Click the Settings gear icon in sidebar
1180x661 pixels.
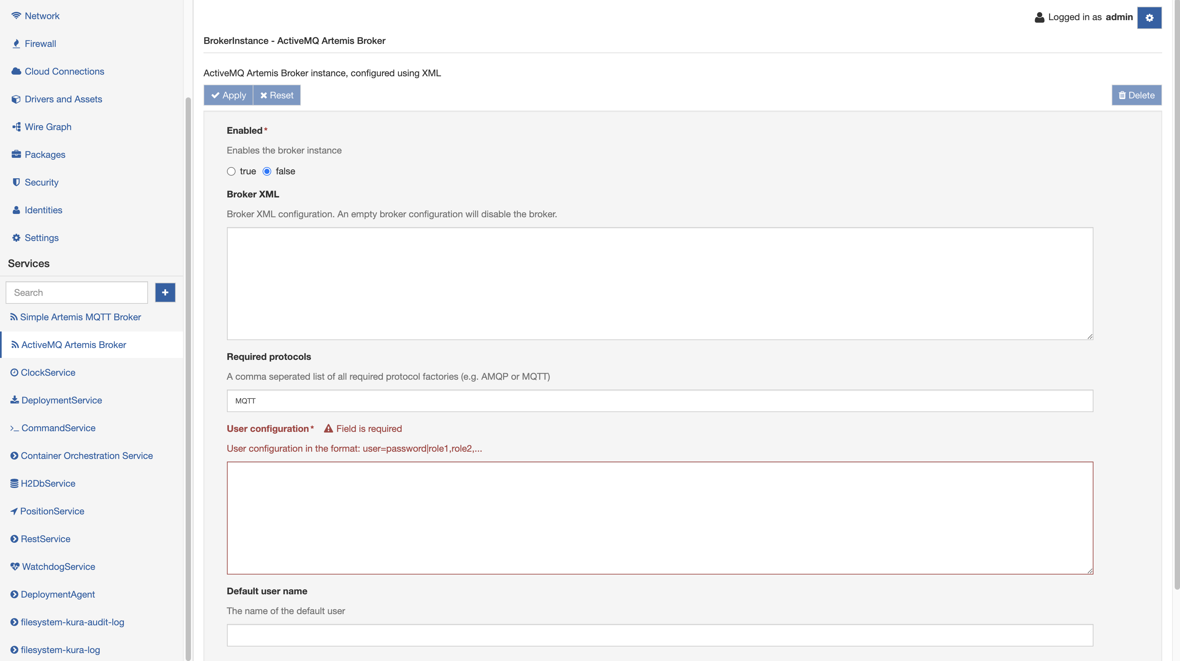(16, 238)
